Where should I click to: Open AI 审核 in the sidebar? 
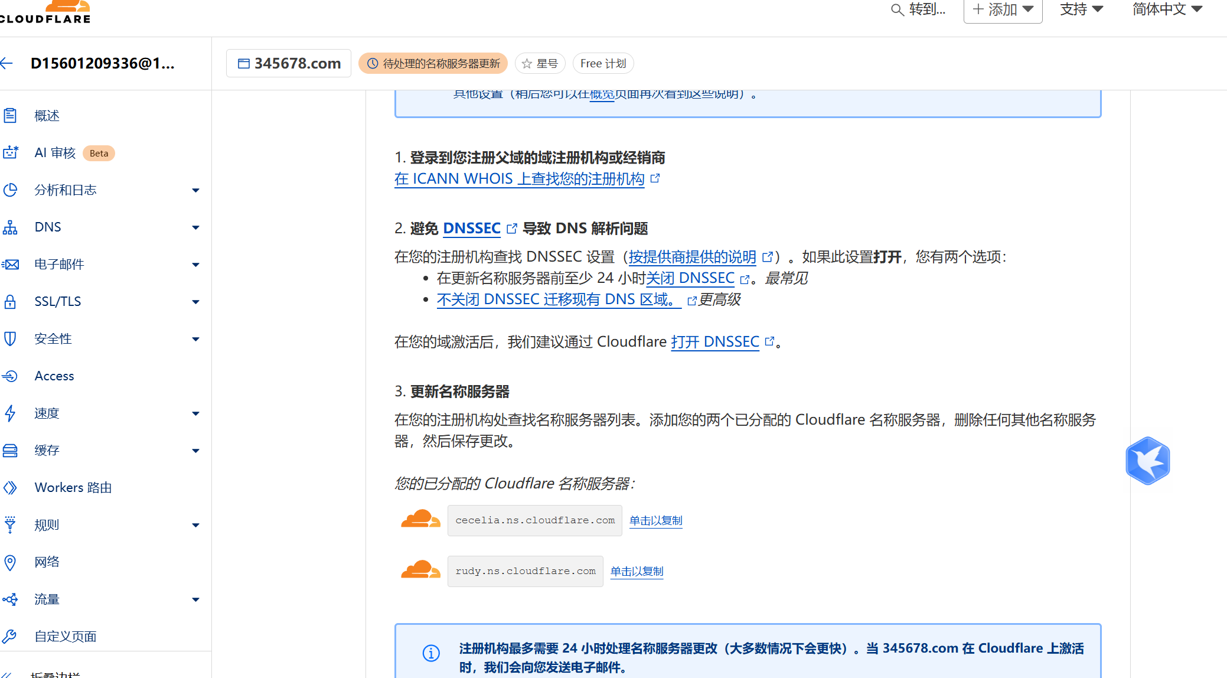tap(55, 153)
